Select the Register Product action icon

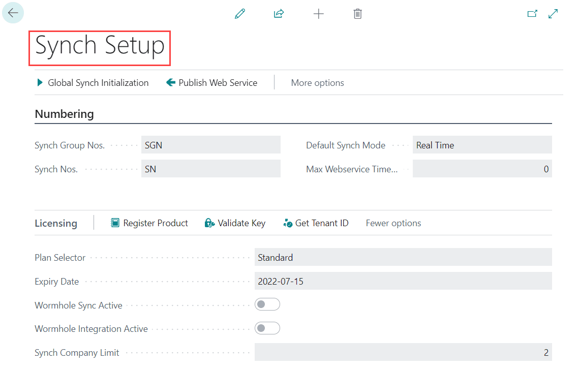pos(114,223)
